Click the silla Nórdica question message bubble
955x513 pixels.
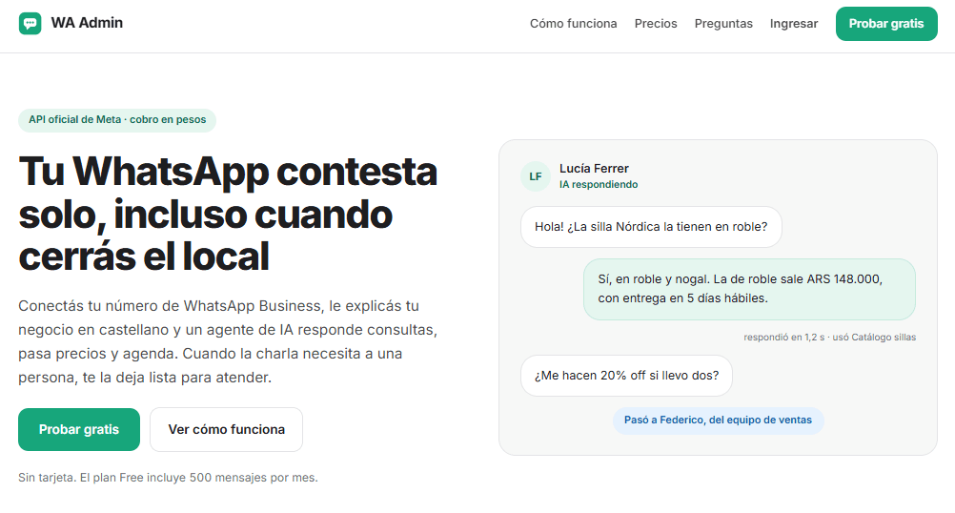coord(651,227)
